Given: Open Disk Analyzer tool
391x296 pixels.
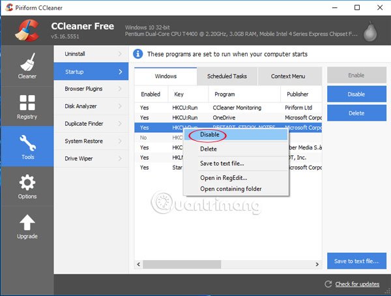Looking at the screenshot, I should click(x=91, y=106).
